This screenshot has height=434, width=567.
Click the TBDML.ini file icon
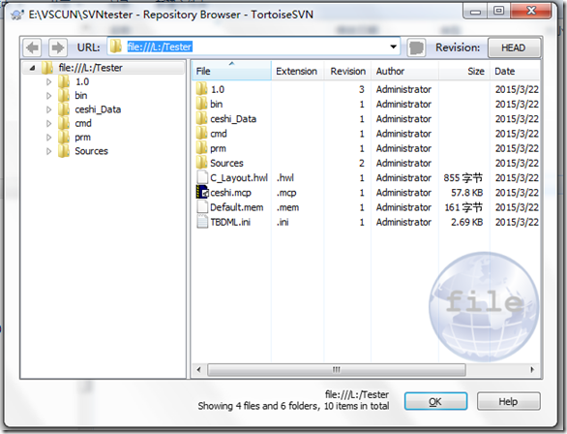202,222
